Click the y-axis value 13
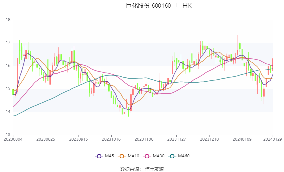 [x=8, y=135]
